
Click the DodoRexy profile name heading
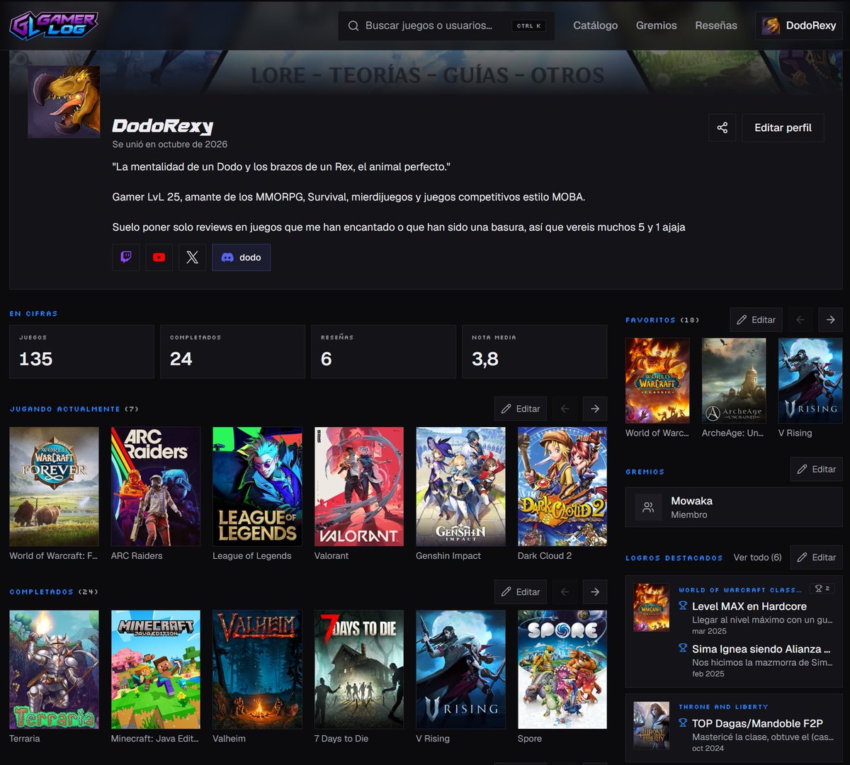pos(163,127)
